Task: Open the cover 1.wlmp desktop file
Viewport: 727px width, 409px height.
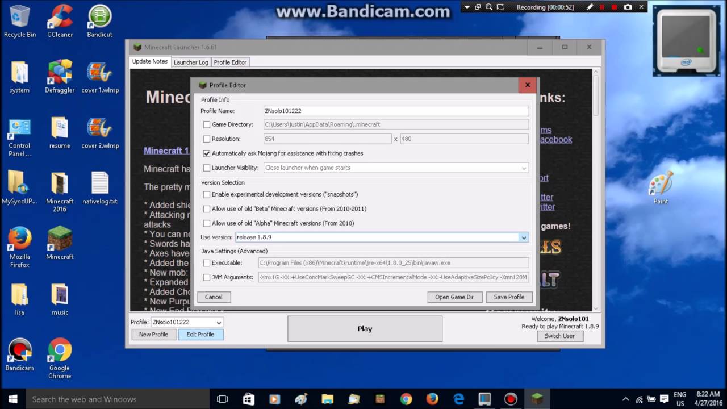Action: point(100,77)
